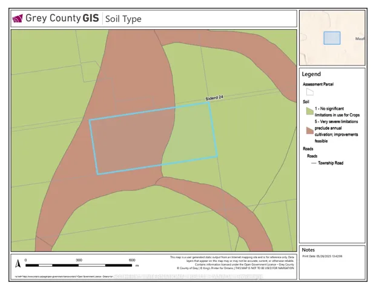Click the blue extent box in overview map
This screenshot has height=291, width=376.
(x=332, y=38)
